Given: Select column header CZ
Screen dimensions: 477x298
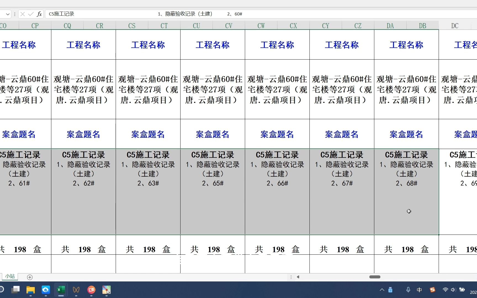Looking at the screenshot, I should point(358,26).
